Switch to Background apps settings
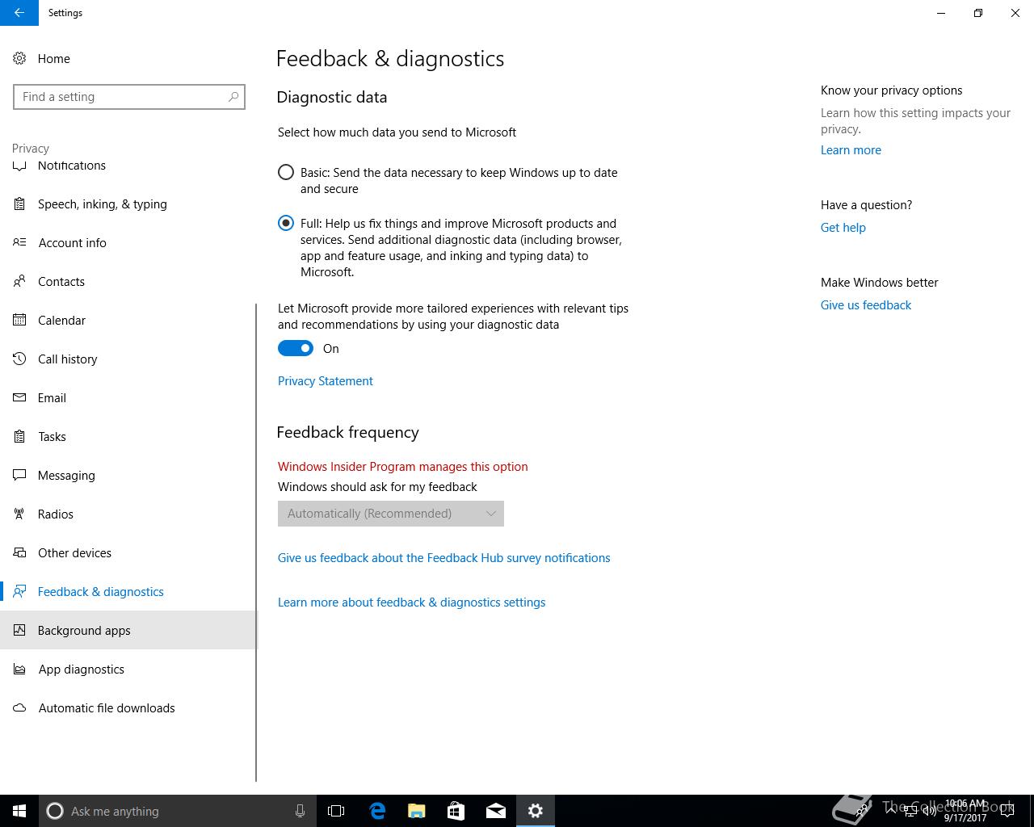This screenshot has height=827, width=1034. point(128,631)
